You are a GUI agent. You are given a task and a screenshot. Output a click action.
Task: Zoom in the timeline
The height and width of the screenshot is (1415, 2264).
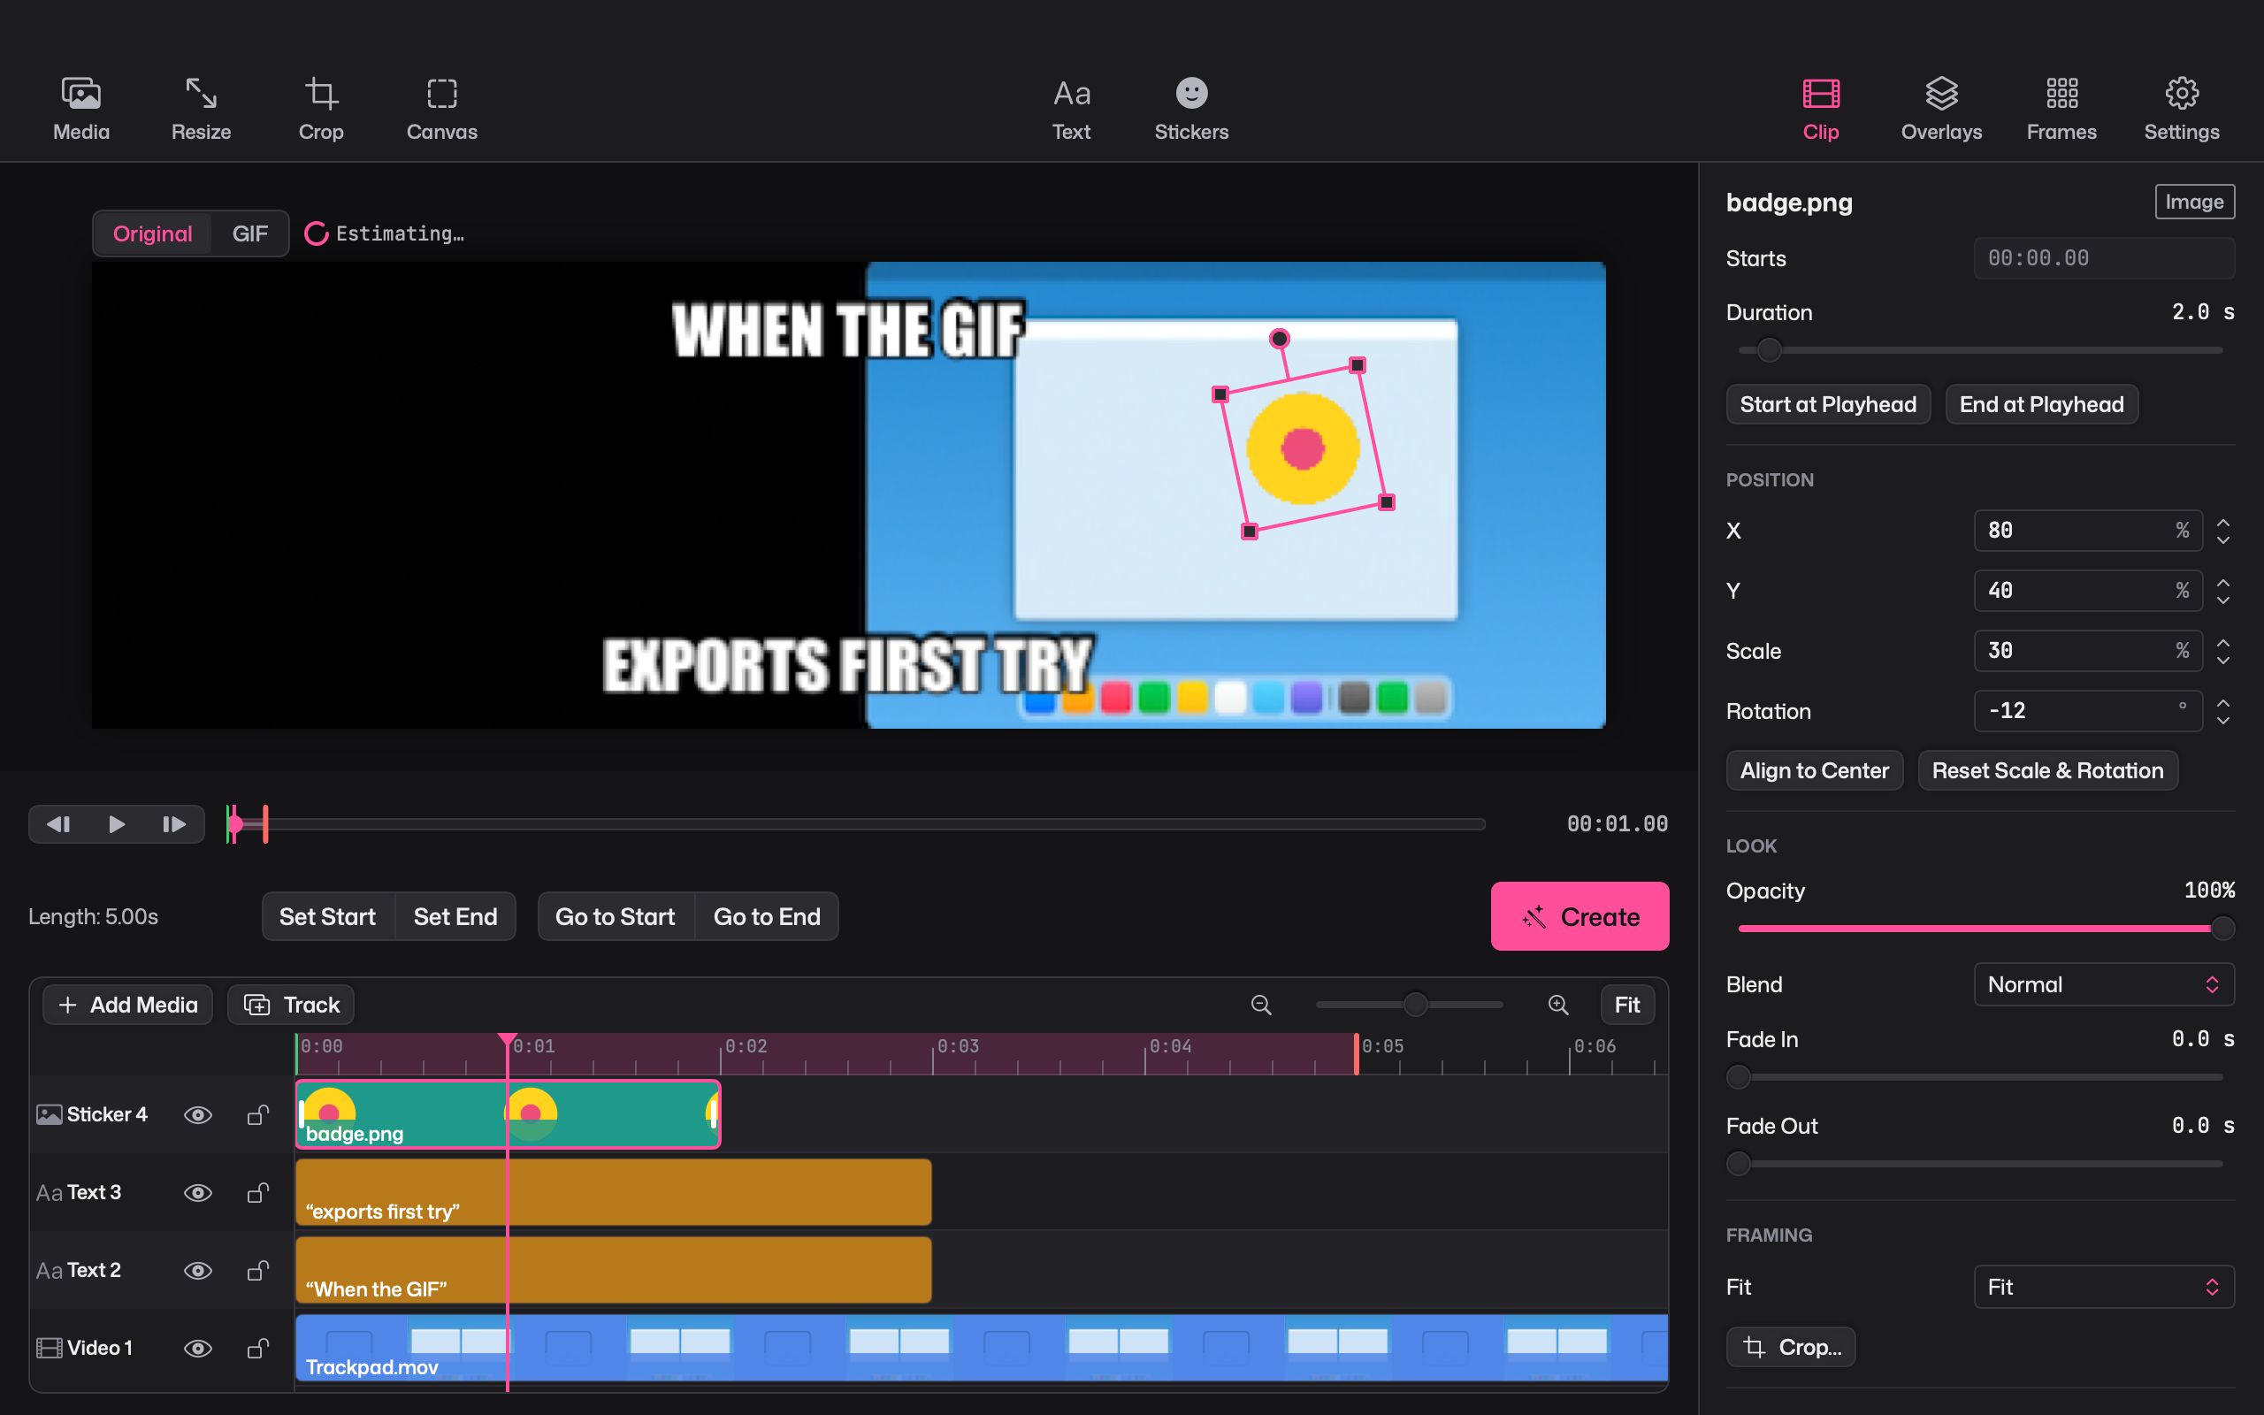click(x=1557, y=1004)
